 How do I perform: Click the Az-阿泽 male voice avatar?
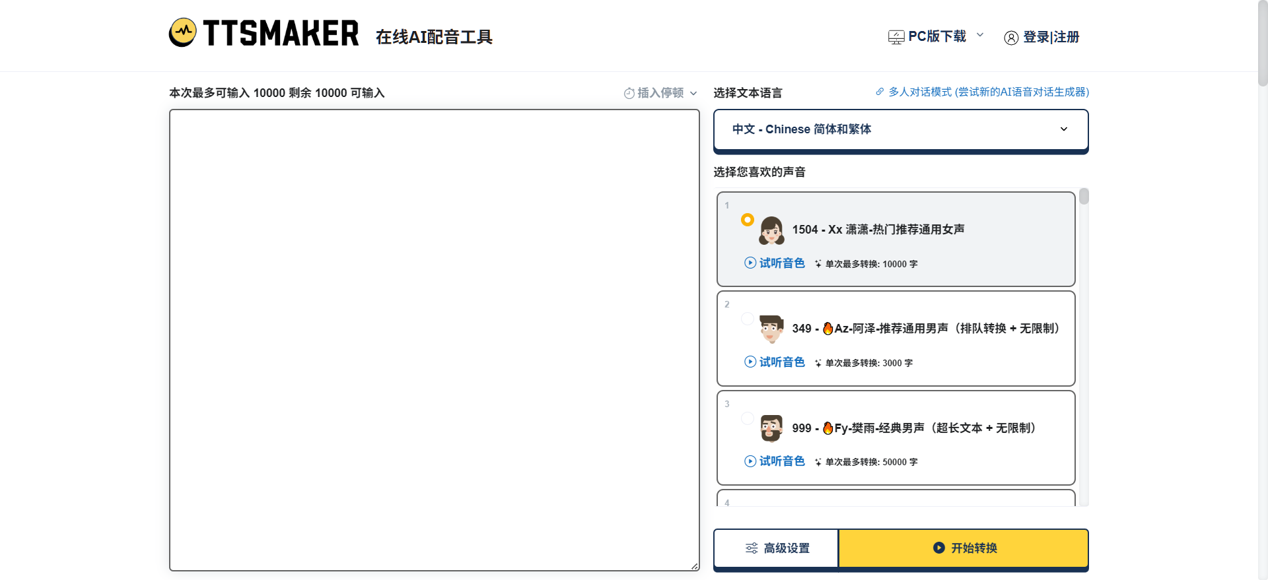pyautogui.click(x=771, y=329)
